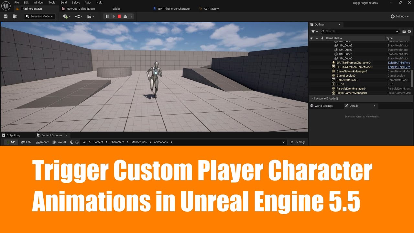Save the current level with the floppy icon
This screenshot has height=233, width=414.
pos(5,16)
